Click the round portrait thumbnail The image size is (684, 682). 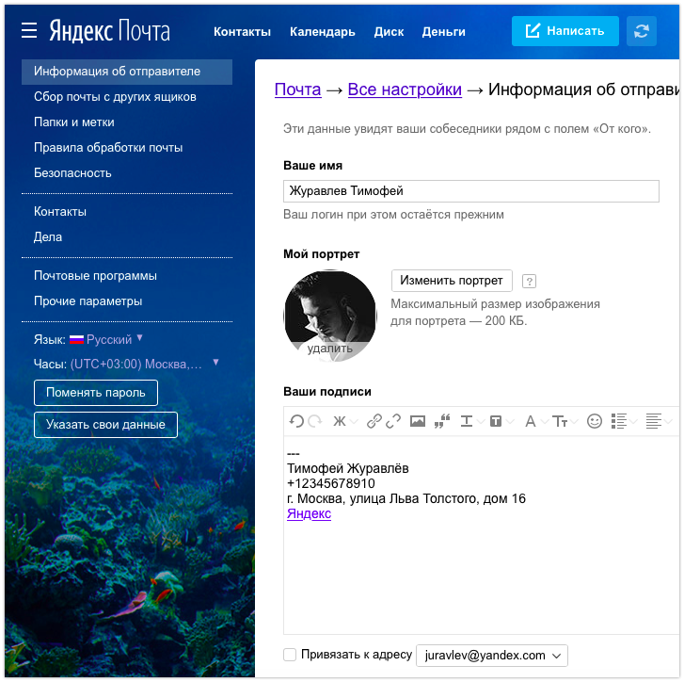pos(330,316)
